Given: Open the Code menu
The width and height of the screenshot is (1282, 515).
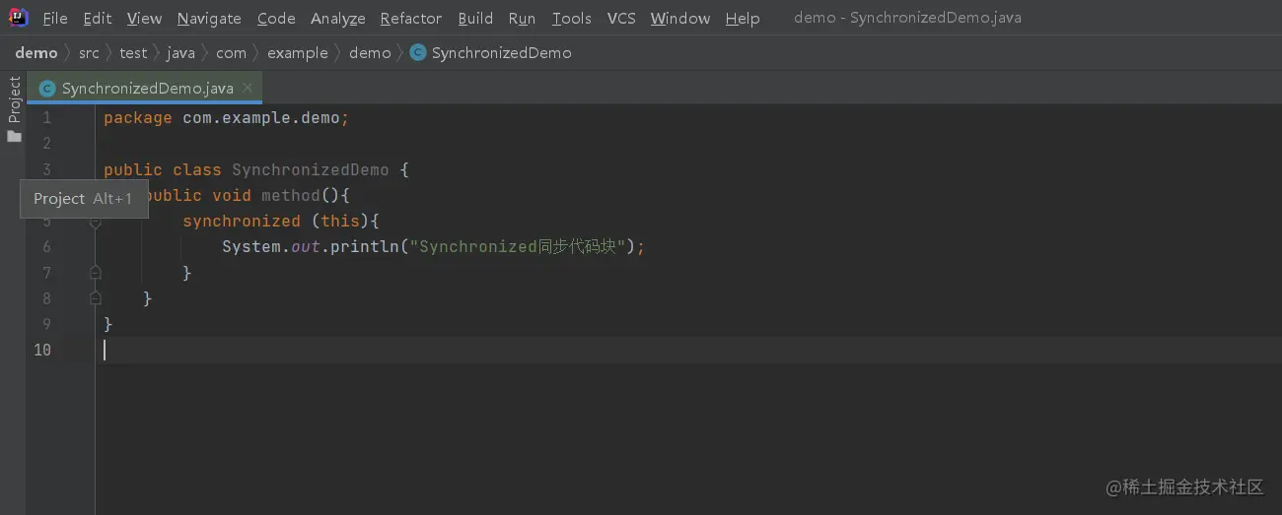Looking at the screenshot, I should (276, 18).
